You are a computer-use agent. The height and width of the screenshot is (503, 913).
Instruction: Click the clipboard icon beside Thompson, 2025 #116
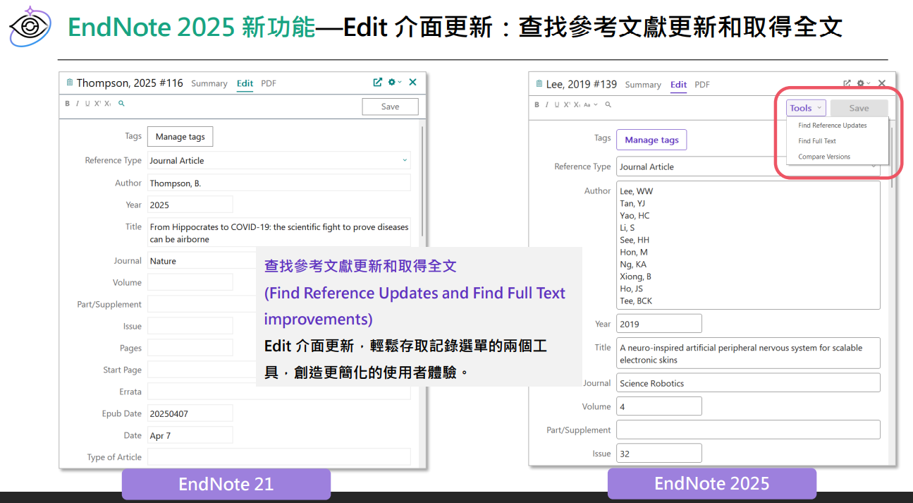tap(68, 83)
